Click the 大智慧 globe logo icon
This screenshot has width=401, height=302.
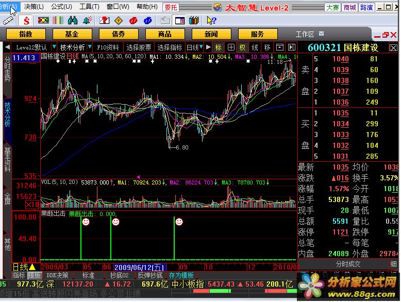click(218, 7)
